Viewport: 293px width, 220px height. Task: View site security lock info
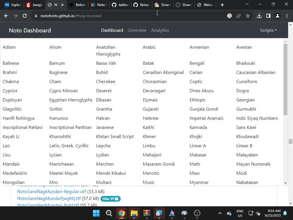coord(36,16)
